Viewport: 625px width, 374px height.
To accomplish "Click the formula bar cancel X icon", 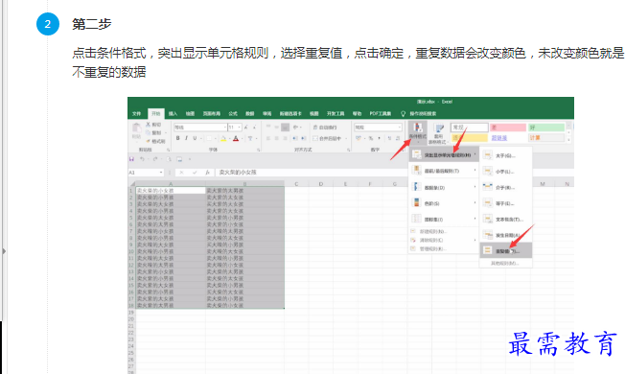I will 181,173.
